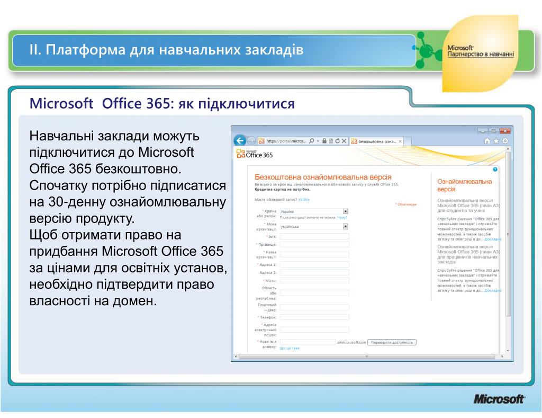The width and height of the screenshot is (542, 418).
Task: Click the 'Увійти' sign-in link
Action: click(304, 200)
